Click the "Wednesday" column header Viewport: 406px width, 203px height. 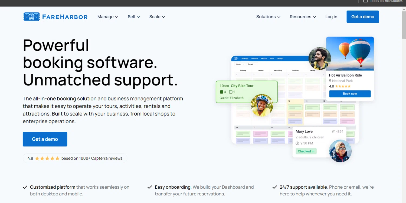point(278,70)
